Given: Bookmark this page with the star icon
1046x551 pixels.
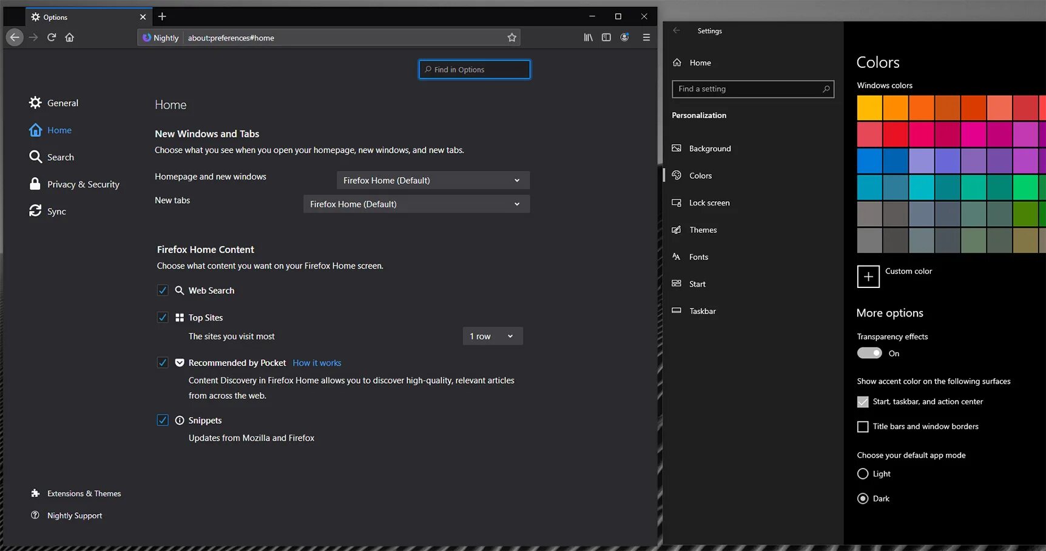Looking at the screenshot, I should 512,38.
